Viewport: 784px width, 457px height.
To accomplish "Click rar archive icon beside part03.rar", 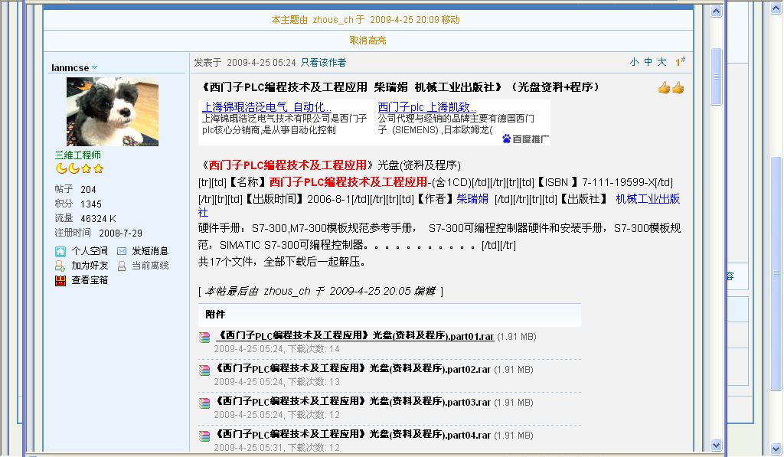I will (204, 403).
